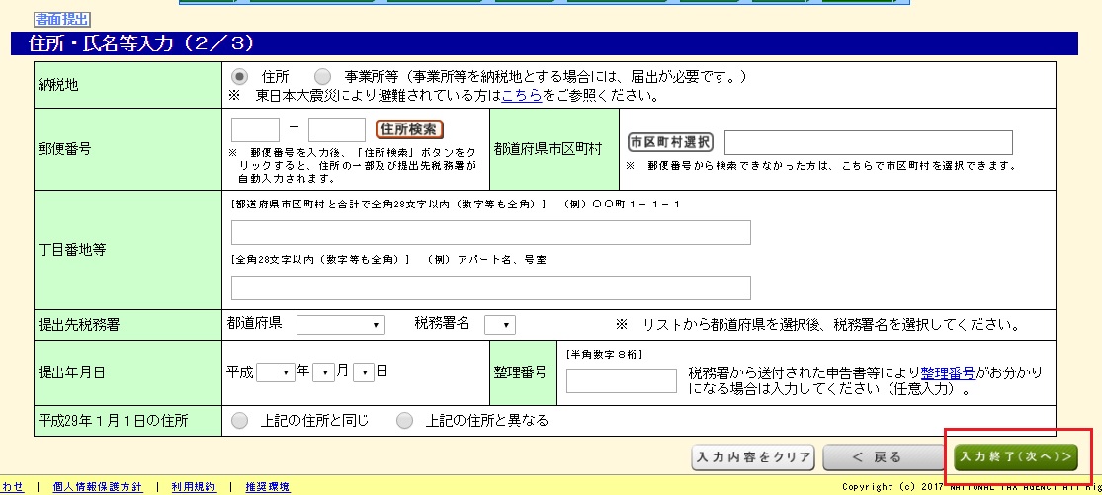Click the 住所・氏名等入力(2/3) heading

coord(140,44)
